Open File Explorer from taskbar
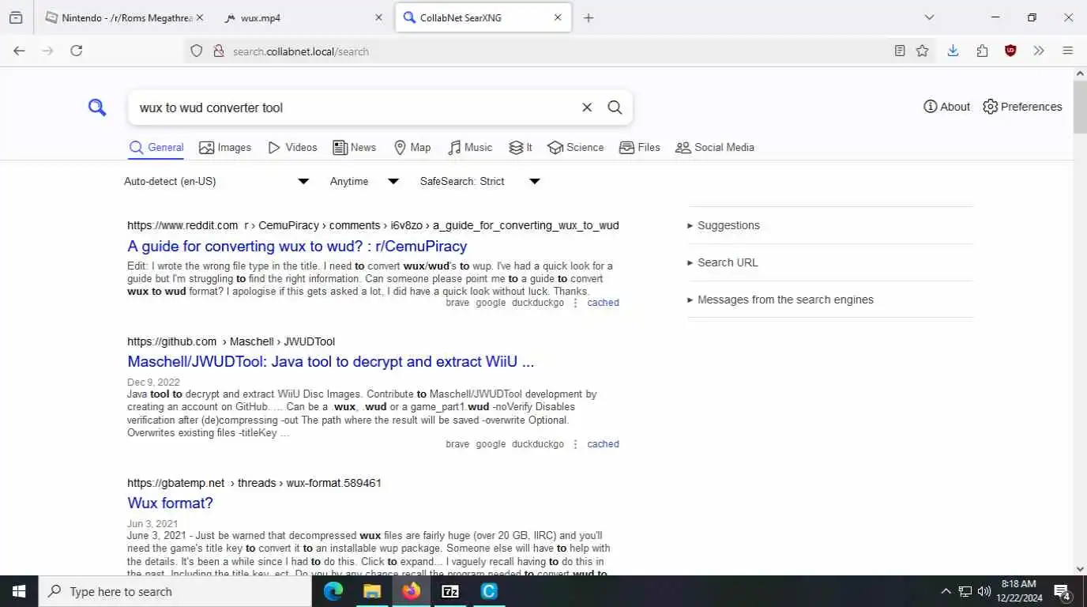The image size is (1087, 607). 372,591
